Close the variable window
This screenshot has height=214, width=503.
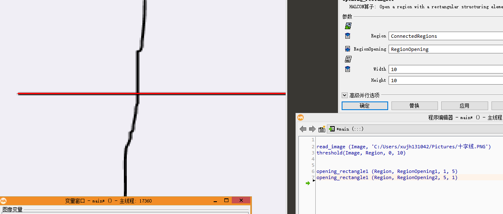[x=241, y=200]
